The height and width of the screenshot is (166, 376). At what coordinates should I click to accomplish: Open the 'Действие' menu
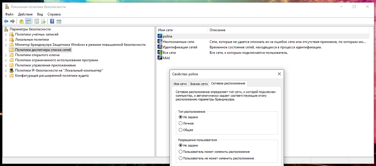click(x=25, y=14)
